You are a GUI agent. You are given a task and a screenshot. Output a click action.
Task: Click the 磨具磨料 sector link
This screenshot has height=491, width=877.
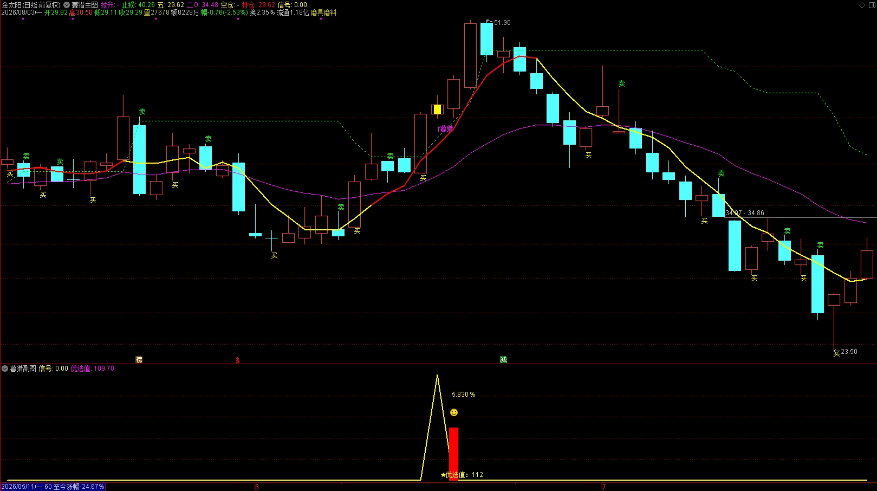click(x=323, y=12)
